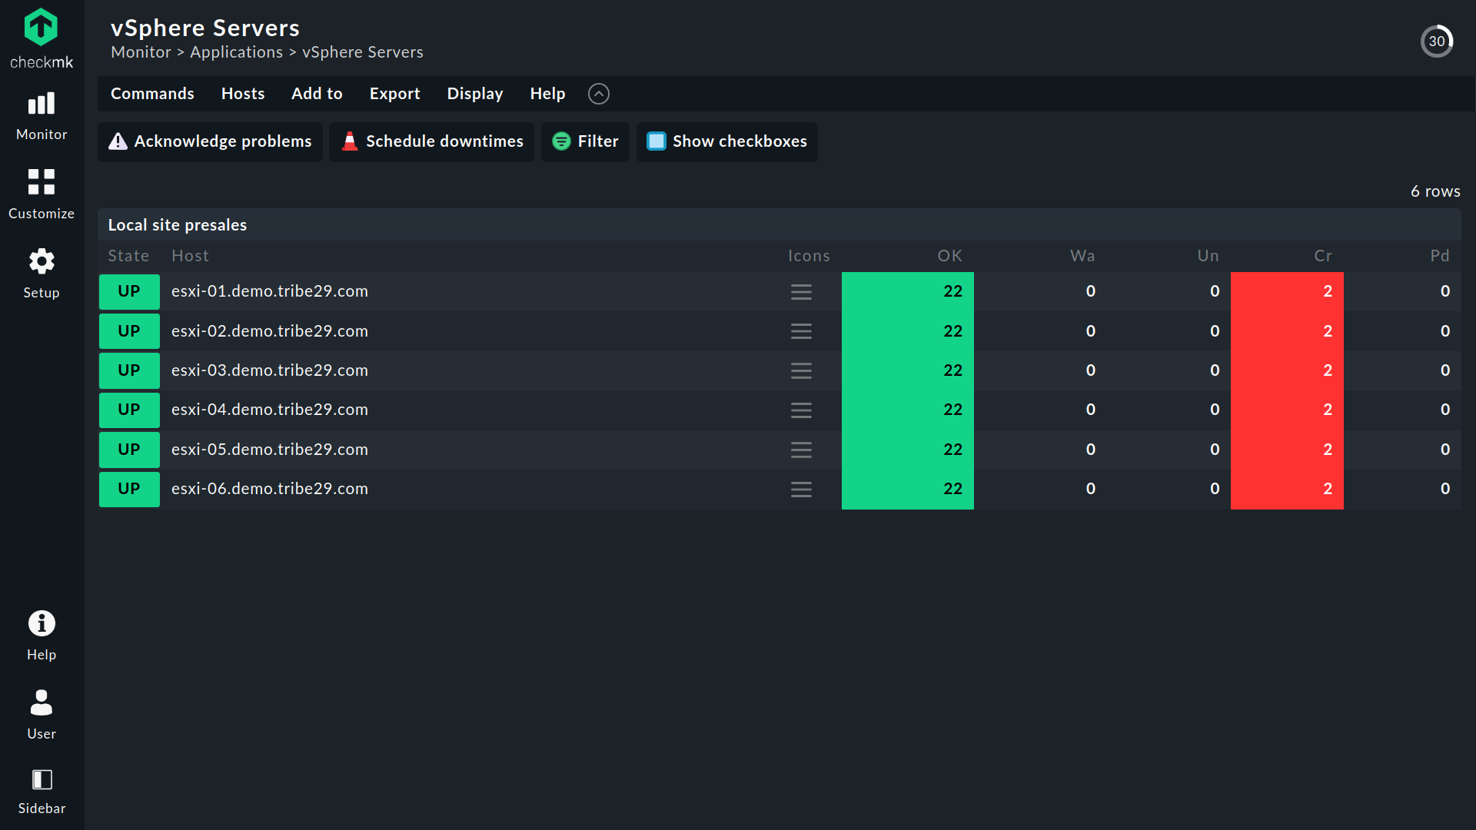Image resolution: width=1476 pixels, height=830 pixels.
Task: Toggle Show checkboxes
Action: 726,141
